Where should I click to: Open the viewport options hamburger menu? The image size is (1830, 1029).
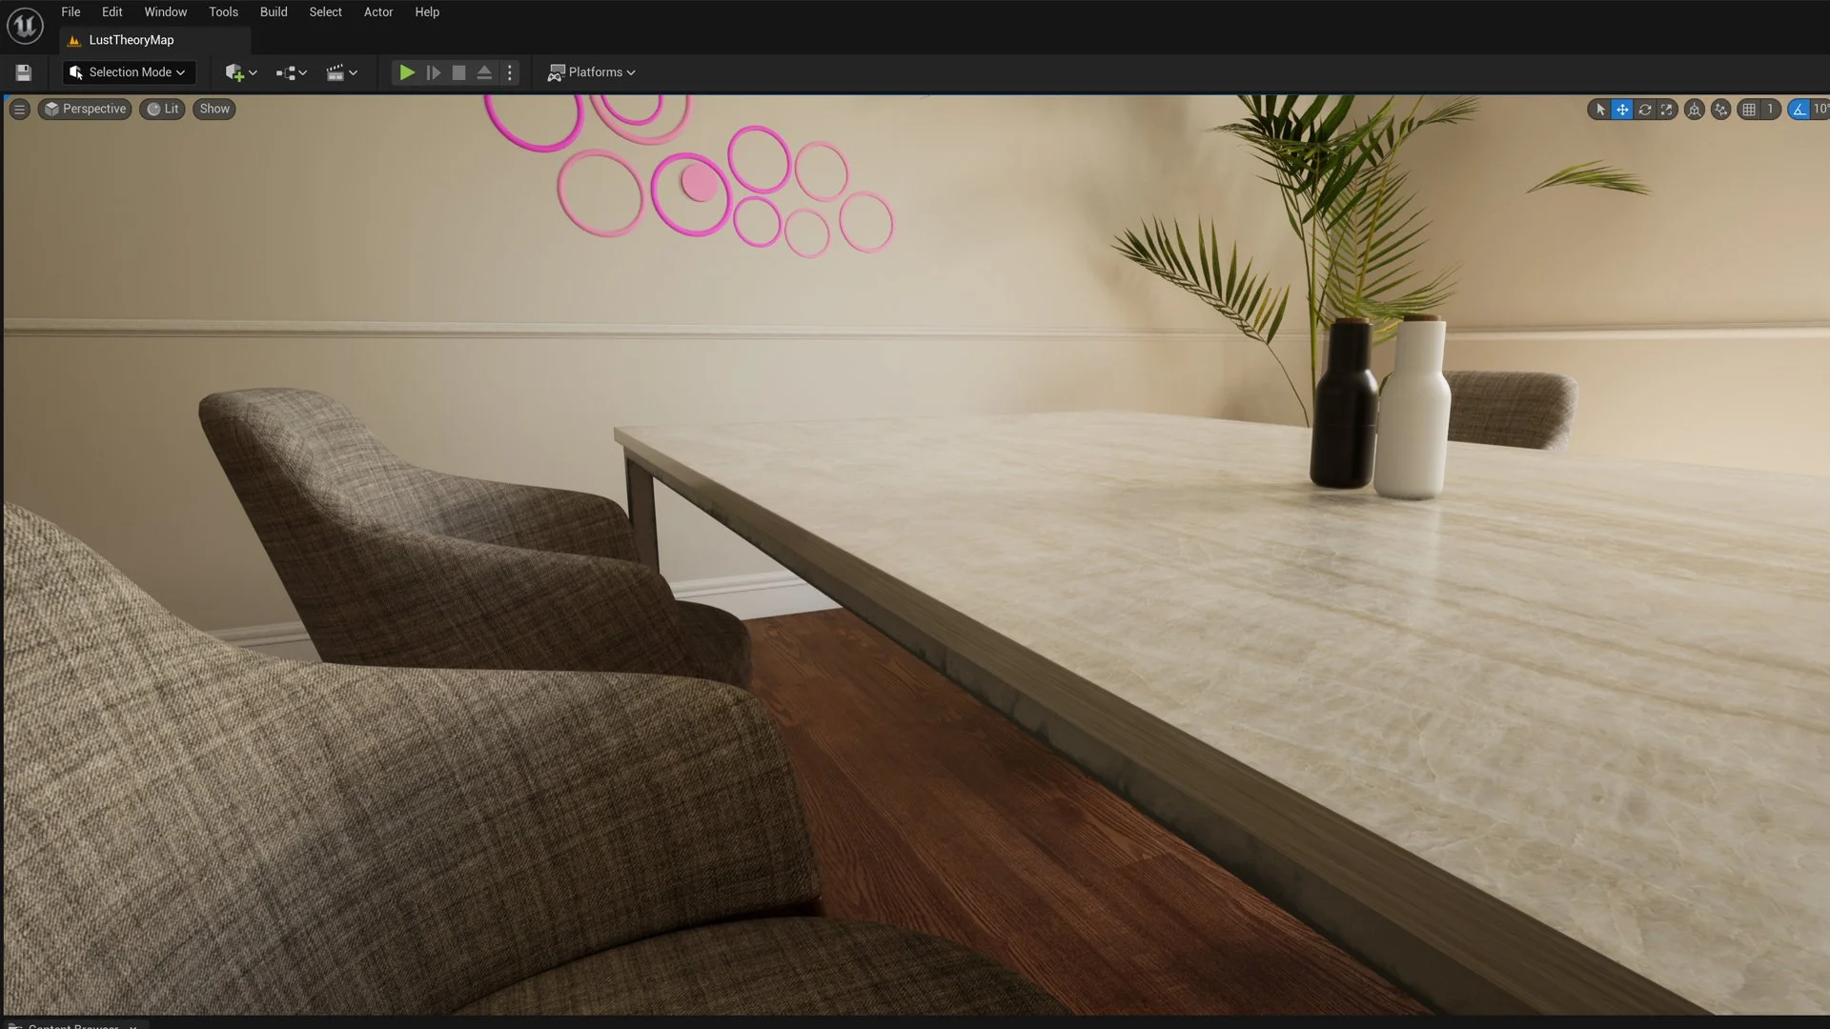pyautogui.click(x=19, y=109)
